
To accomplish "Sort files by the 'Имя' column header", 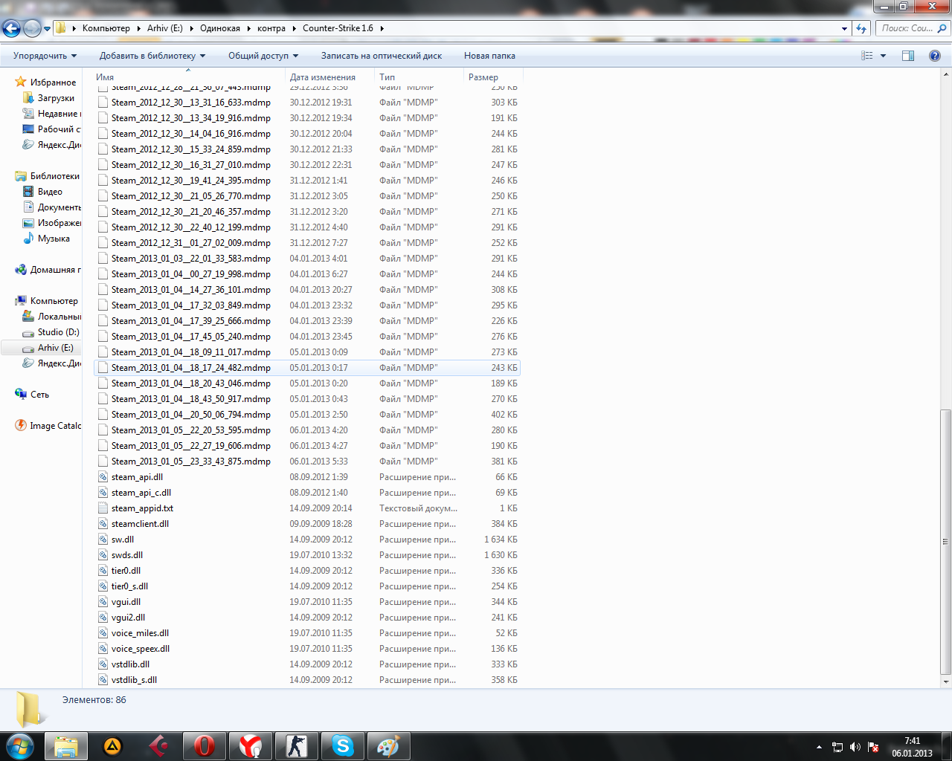I will pos(188,77).
